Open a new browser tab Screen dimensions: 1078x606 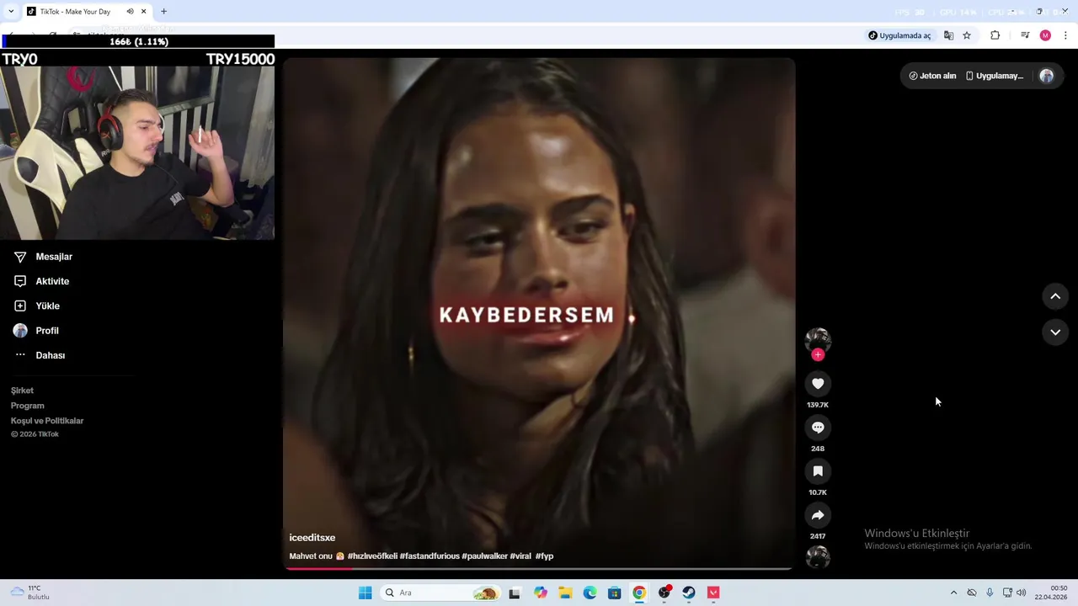(x=163, y=12)
